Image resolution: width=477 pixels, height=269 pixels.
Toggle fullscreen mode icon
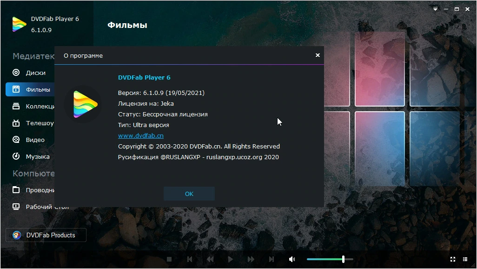point(453,259)
